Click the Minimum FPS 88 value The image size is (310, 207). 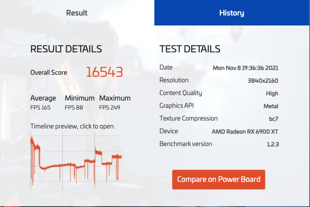click(x=74, y=108)
